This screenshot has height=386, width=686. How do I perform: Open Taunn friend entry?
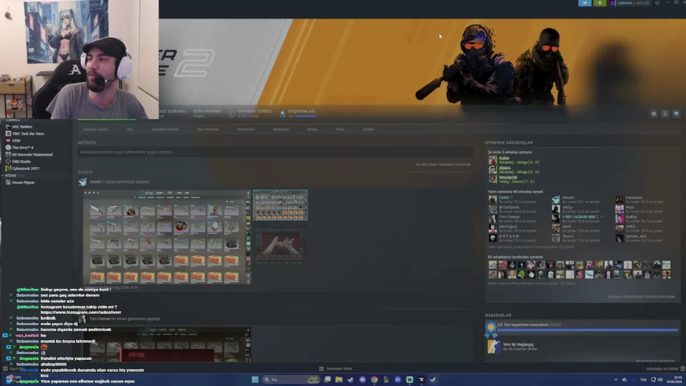tap(576, 238)
